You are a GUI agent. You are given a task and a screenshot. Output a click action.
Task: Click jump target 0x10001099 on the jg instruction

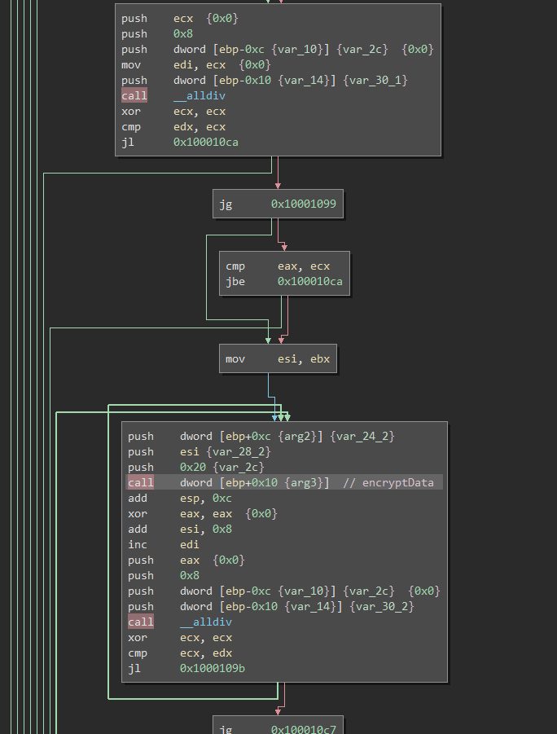[303, 204]
